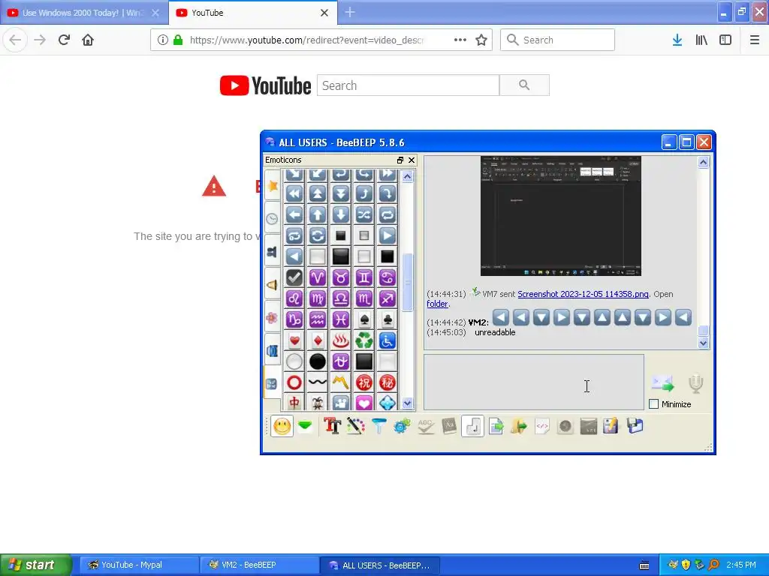Open a new browser tab
Image resolution: width=769 pixels, height=576 pixels.
(x=350, y=13)
